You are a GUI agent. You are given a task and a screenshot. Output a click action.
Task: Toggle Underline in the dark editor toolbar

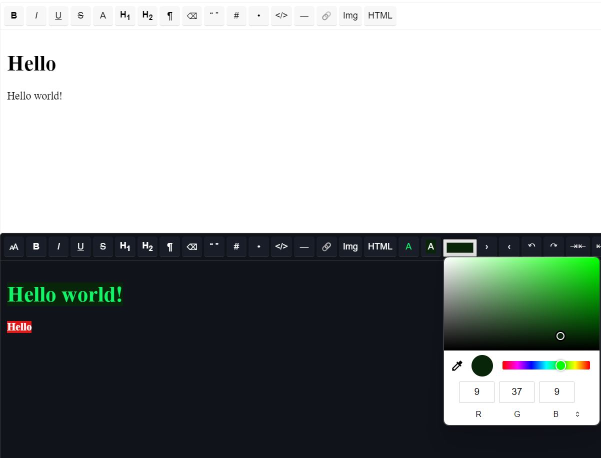[80, 247]
